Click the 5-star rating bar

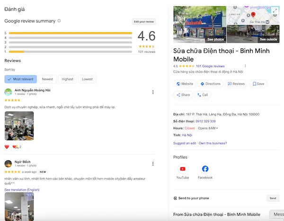(70, 33)
